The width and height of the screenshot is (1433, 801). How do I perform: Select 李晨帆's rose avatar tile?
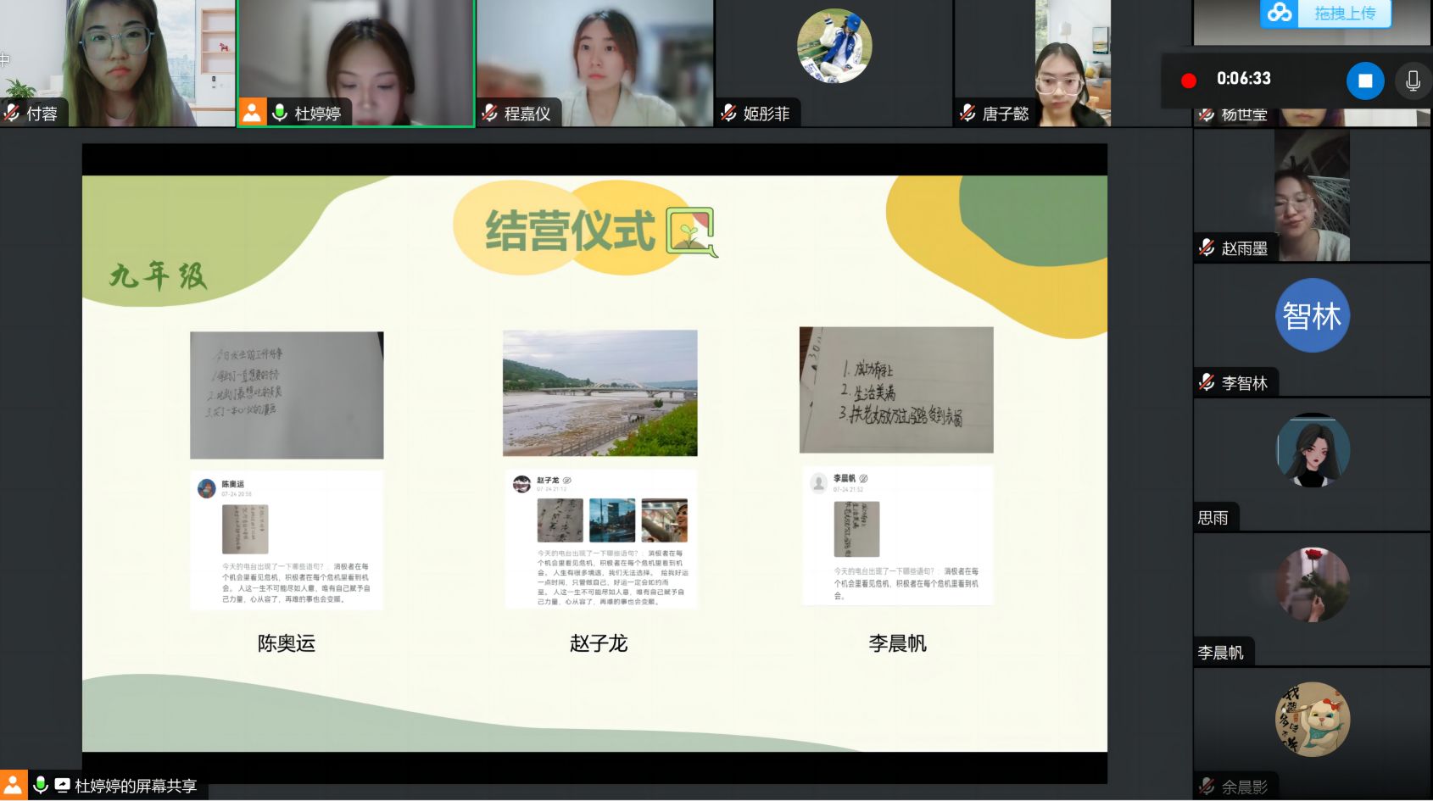coord(1312,585)
